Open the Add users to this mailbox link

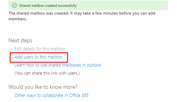[38, 57]
